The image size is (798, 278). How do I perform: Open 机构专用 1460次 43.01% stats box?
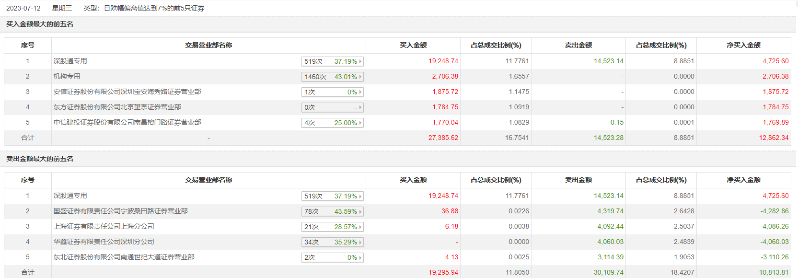[332, 77]
